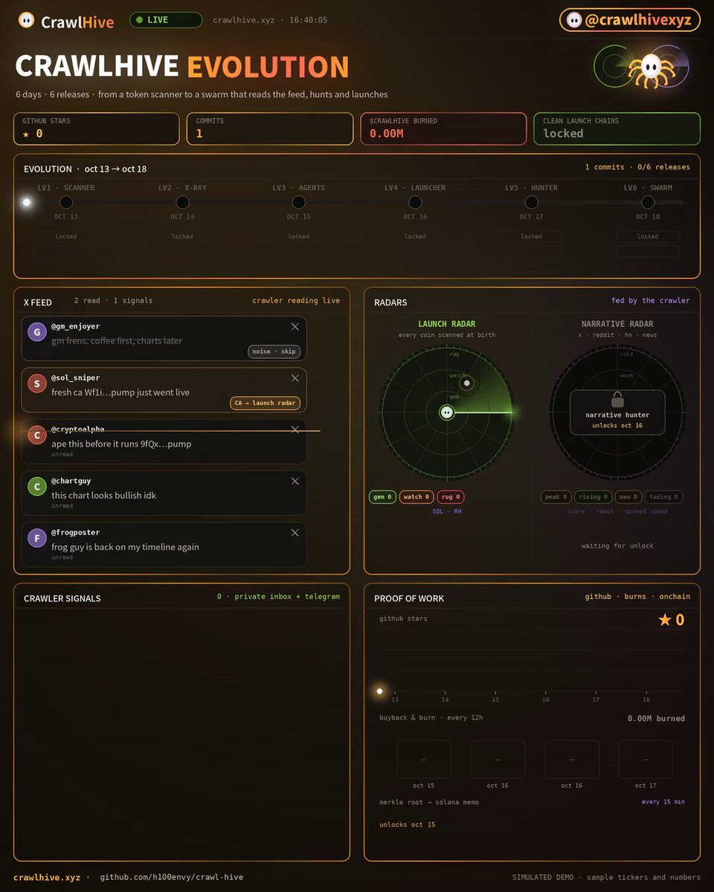This screenshot has width=714, height=892.
Task: Toggle the rising 0 filter chip
Action: click(x=594, y=497)
